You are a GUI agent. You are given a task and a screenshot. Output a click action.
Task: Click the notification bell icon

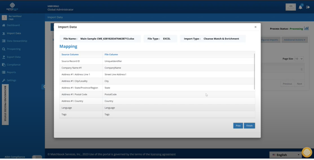pyautogui.click(x=300, y=7)
